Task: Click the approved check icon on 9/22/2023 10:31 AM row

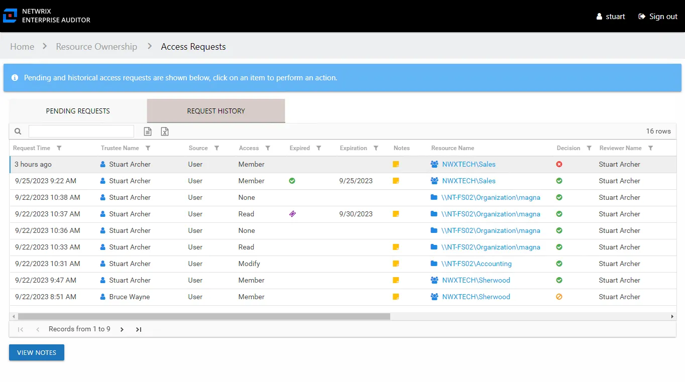Action: pyautogui.click(x=559, y=264)
